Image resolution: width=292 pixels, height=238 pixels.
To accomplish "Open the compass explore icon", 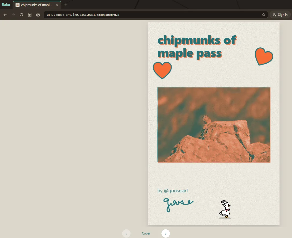I will (38, 15).
